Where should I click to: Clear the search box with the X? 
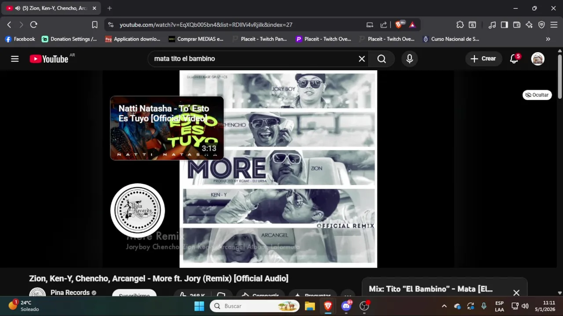[x=362, y=59]
